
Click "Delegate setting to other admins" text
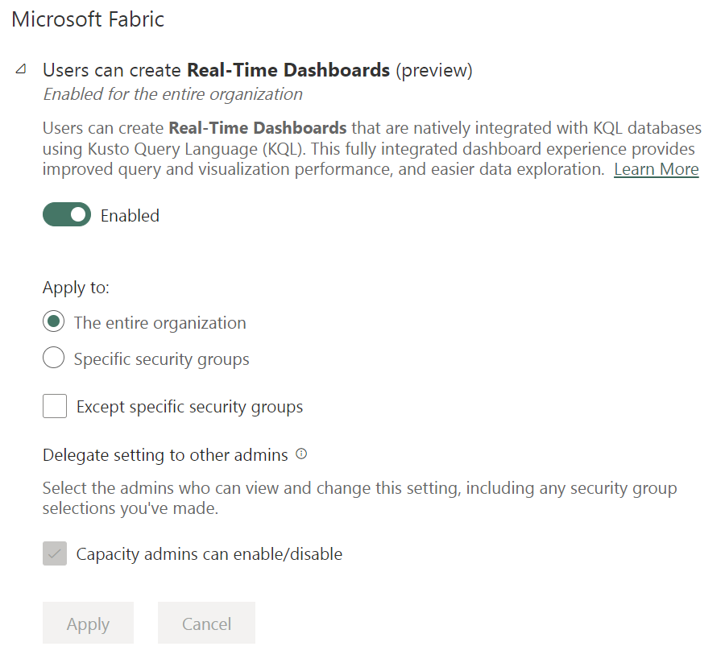(165, 454)
